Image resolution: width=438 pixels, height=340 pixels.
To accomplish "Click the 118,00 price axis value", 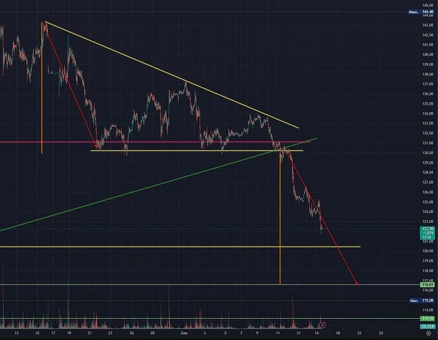I will pyautogui.click(x=428, y=271).
